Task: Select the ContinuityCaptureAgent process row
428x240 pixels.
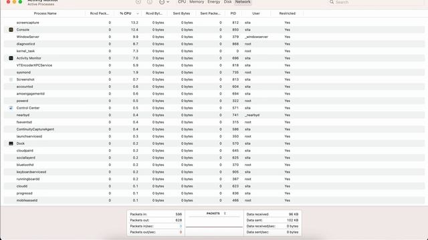Action: tap(214, 129)
